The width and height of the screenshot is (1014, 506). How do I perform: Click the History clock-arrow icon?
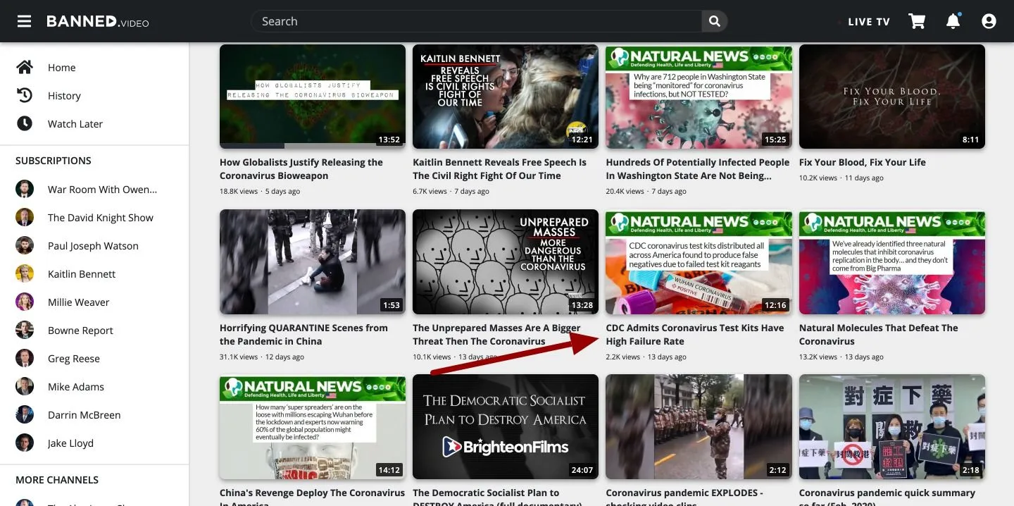(25, 95)
